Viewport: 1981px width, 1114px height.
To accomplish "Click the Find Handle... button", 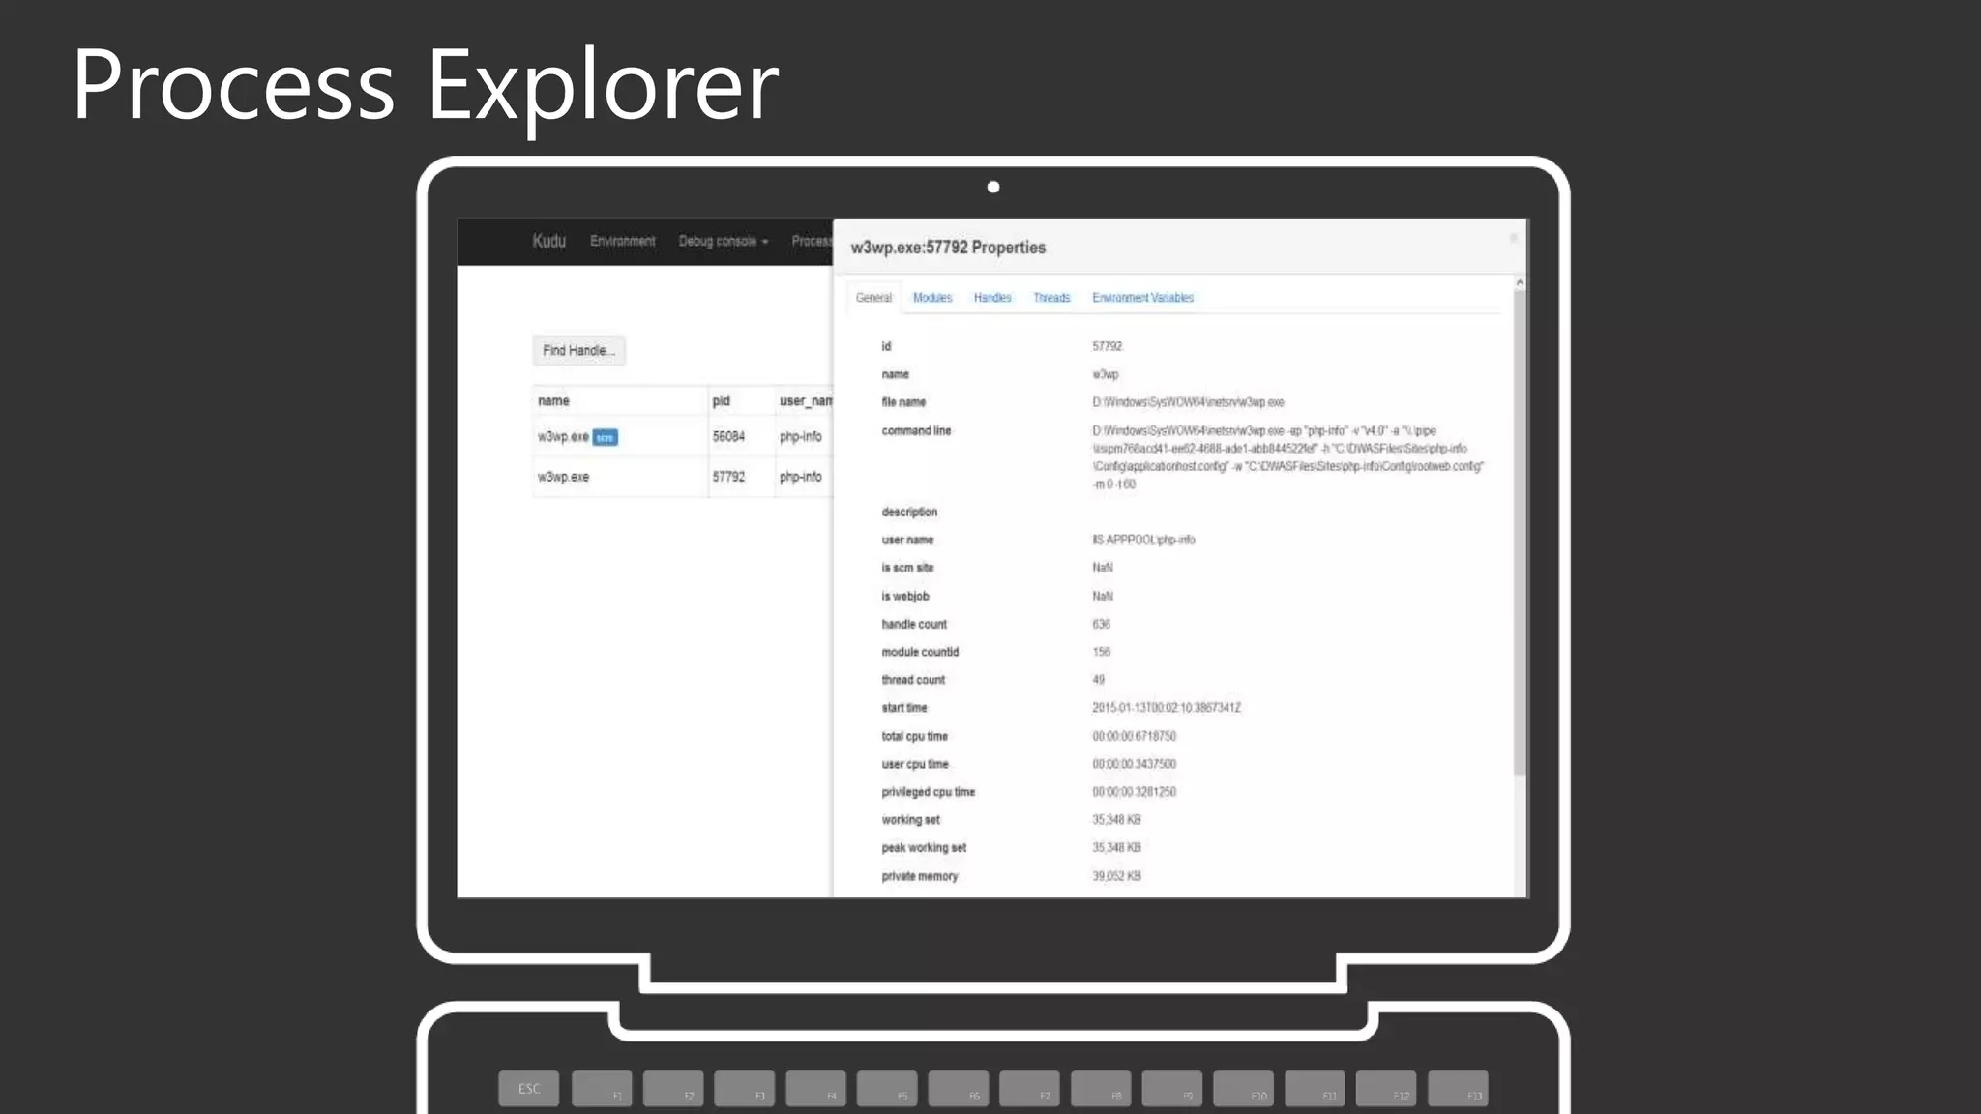I will [x=578, y=350].
